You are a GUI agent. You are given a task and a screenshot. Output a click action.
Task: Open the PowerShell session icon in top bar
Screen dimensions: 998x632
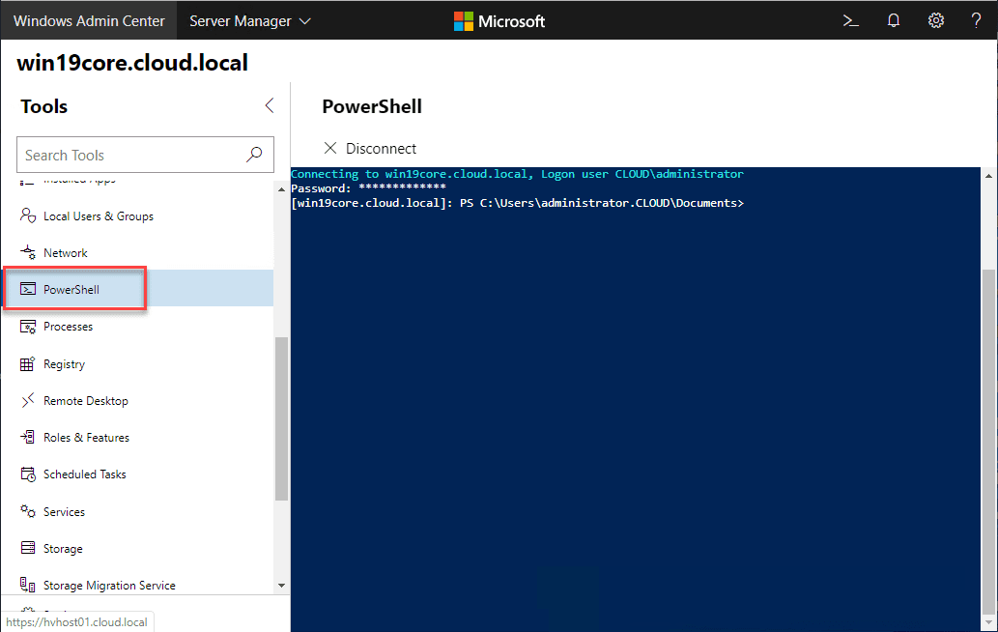coord(850,20)
